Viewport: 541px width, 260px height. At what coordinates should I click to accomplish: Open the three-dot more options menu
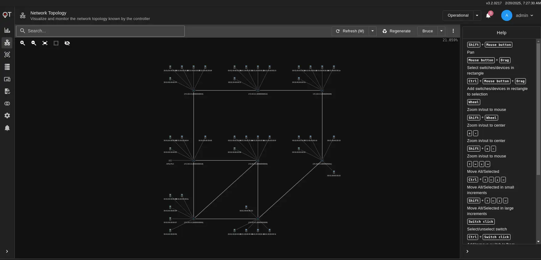pyautogui.click(x=453, y=31)
